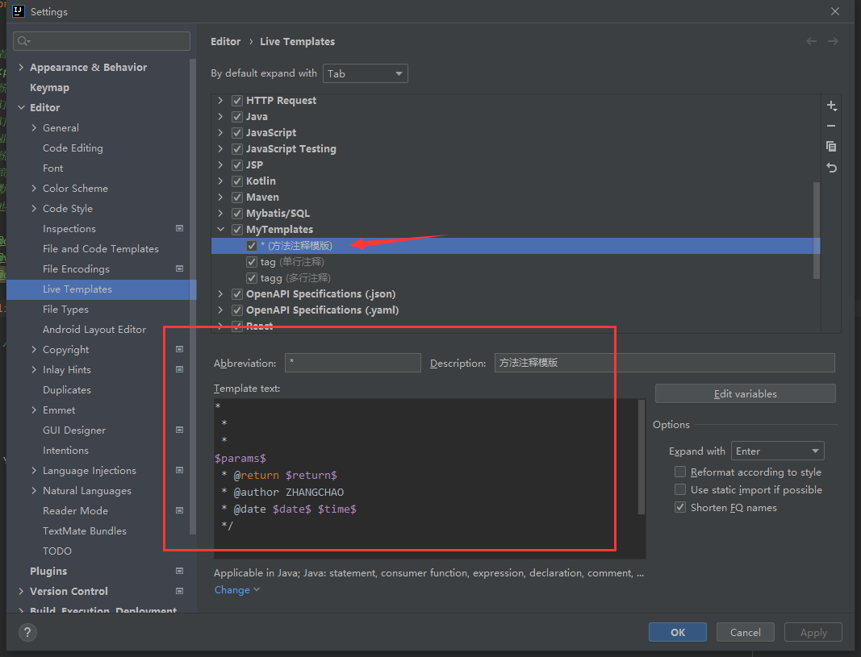Viewport: 861px width, 657px height.
Task: Click the Cancel button
Action: coord(745,632)
